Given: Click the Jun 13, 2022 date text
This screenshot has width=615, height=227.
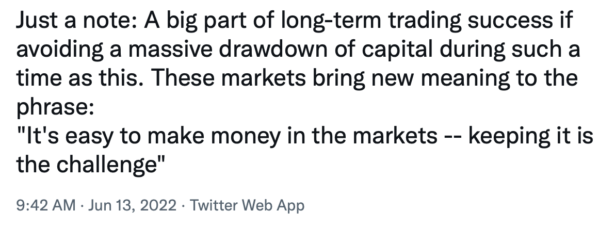Looking at the screenshot, I should tap(133, 205).
